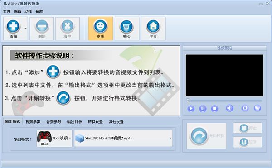Go to 主页 (Home) house icon

tap(153, 26)
